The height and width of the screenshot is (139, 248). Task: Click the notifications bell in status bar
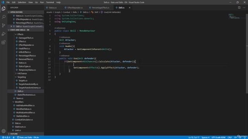(245, 137)
